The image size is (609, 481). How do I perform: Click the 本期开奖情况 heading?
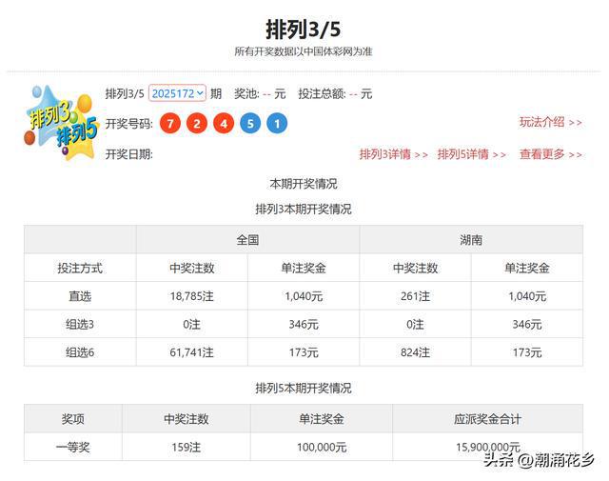point(304,184)
